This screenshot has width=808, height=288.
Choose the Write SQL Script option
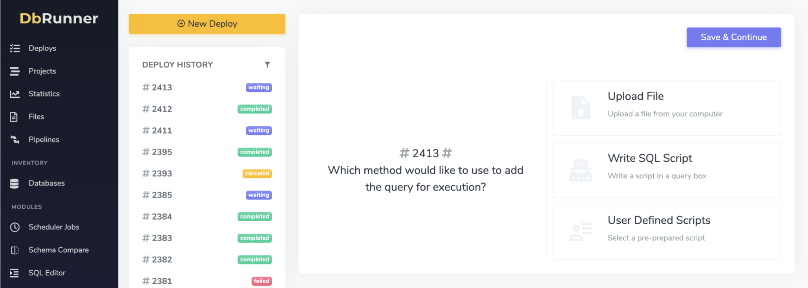point(667,170)
